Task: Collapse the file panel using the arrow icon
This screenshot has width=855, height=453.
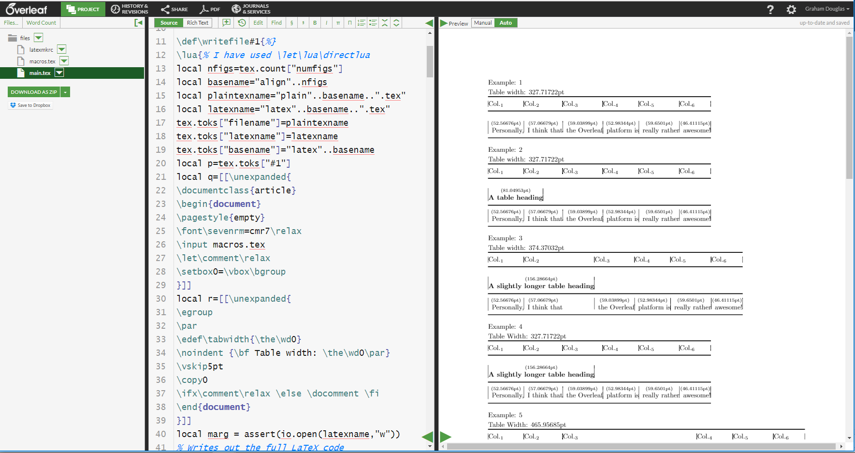Action: click(x=139, y=23)
